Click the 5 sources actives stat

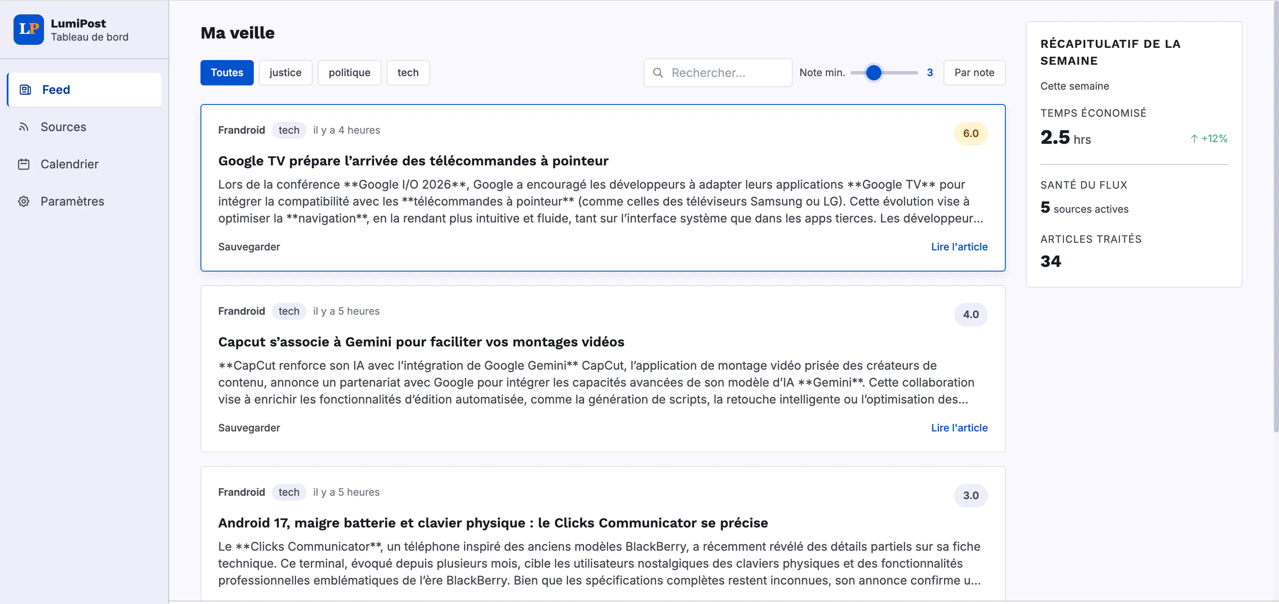1084,208
